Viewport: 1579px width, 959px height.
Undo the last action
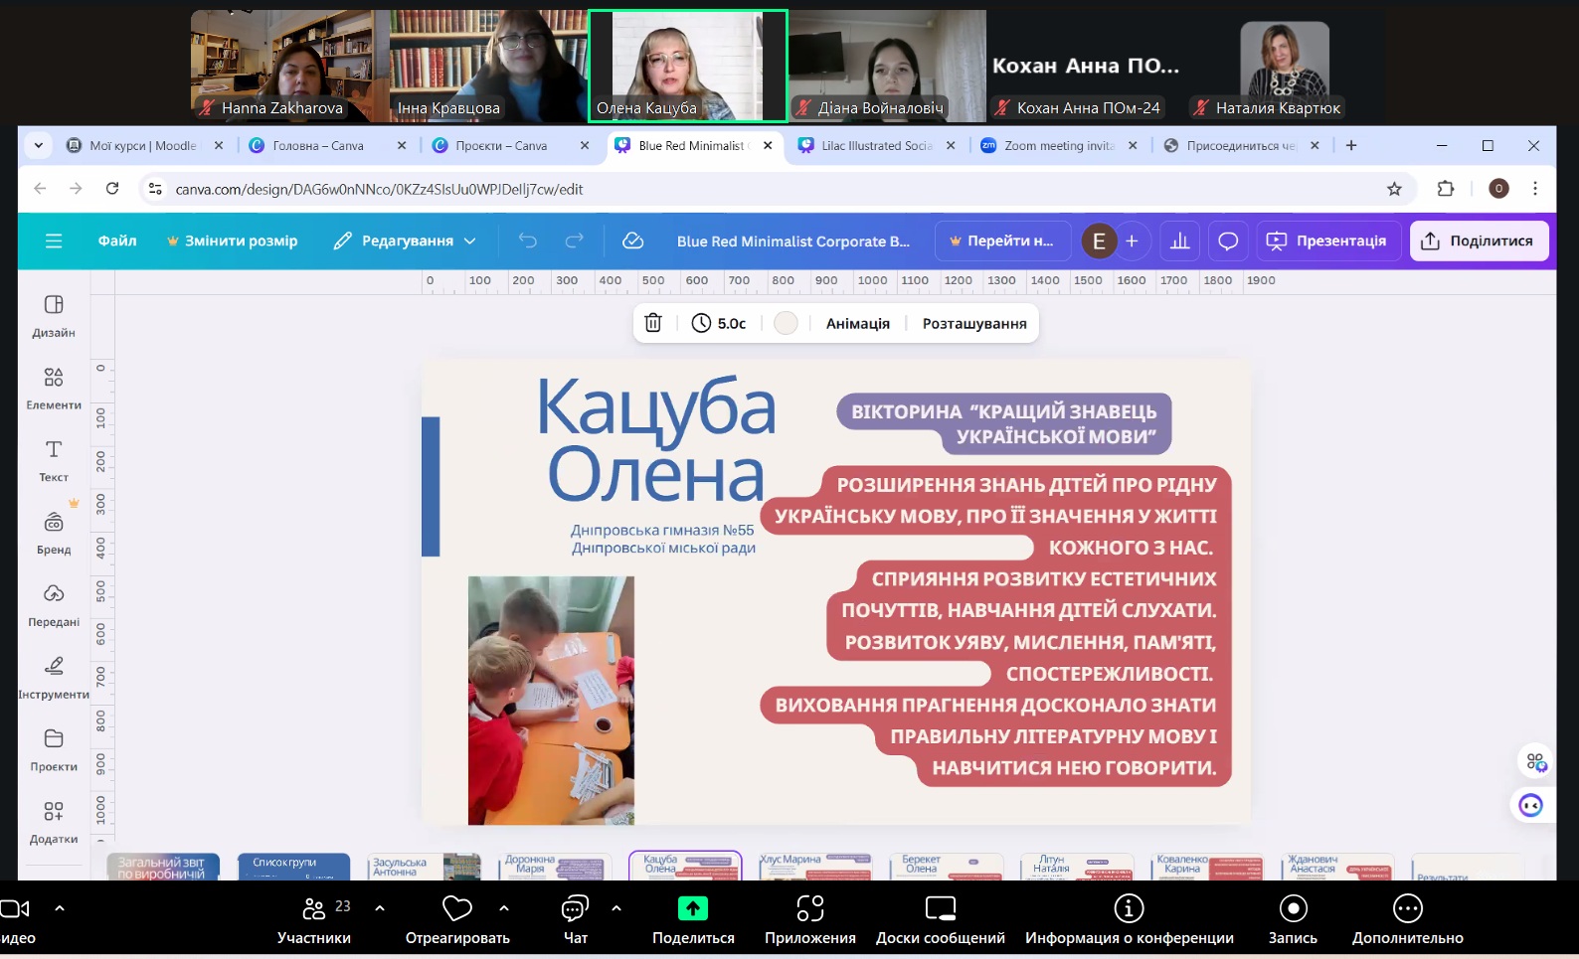(x=528, y=240)
